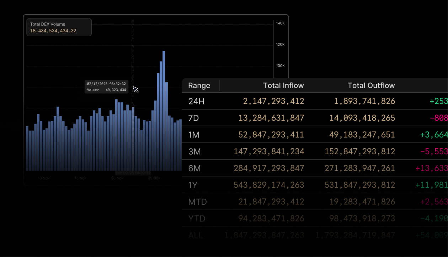Click the Range column header
448x257 pixels.
pos(199,86)
